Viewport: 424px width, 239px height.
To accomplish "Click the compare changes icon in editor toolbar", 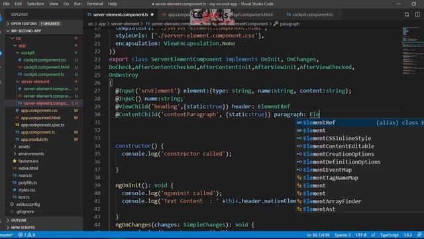I will (x=407, y=15).
